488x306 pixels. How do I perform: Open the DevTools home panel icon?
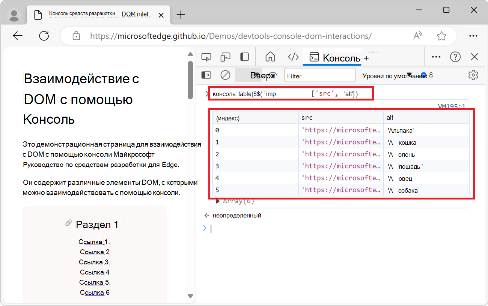point(270,57)
